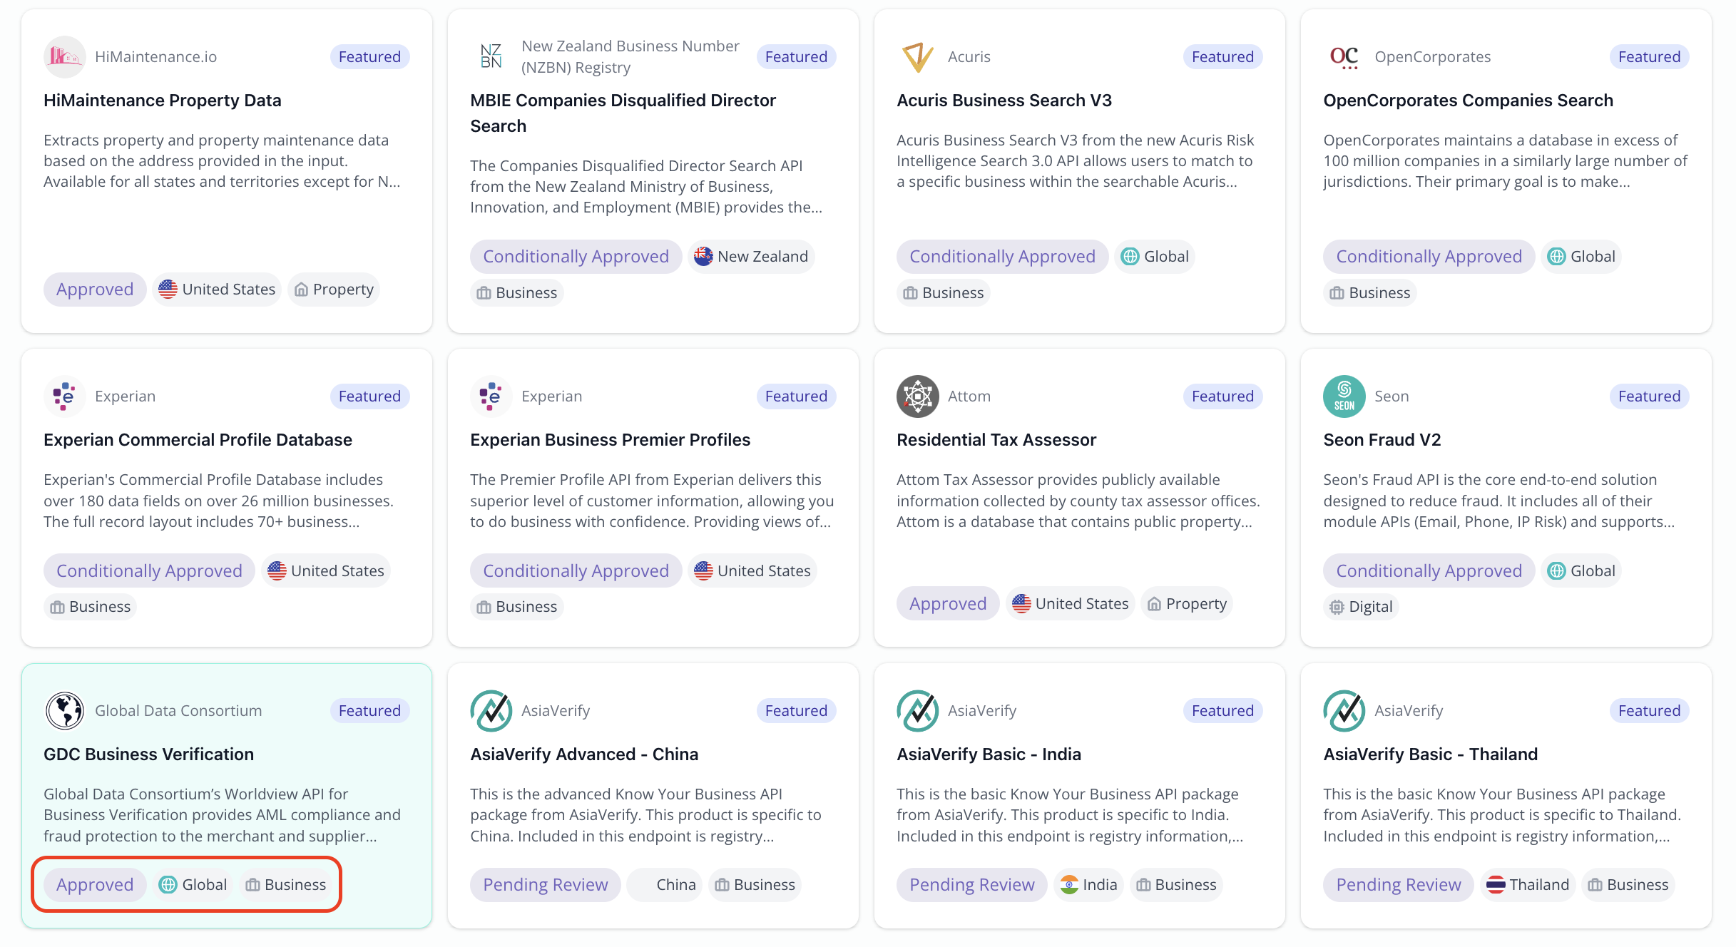Open Acuris Business Search V3 title
The image size is (1736, 947).
click(1004, 101)
